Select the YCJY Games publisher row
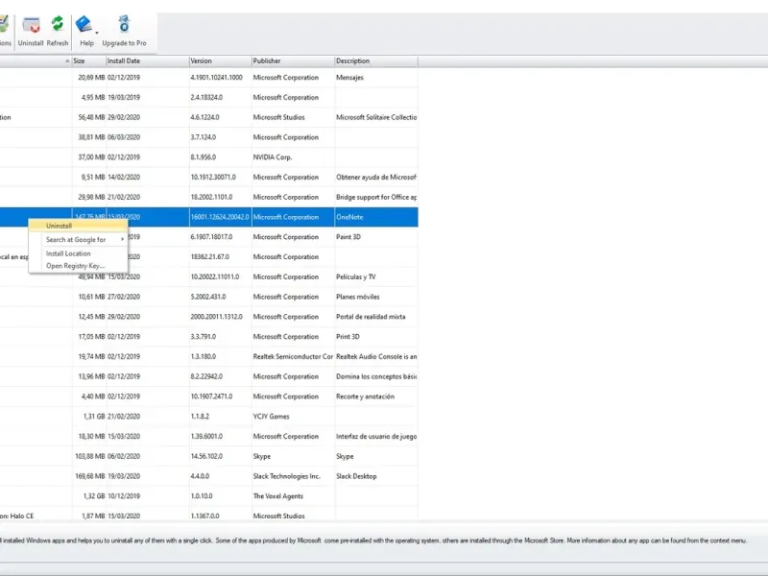The width and height of the screenshot is (768, 576). [272, 417]
